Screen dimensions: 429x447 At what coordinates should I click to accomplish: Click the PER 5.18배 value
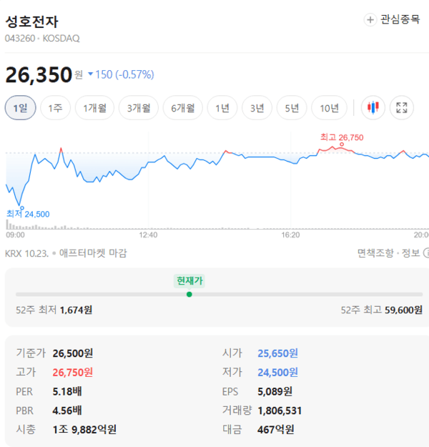pos(67,391)
